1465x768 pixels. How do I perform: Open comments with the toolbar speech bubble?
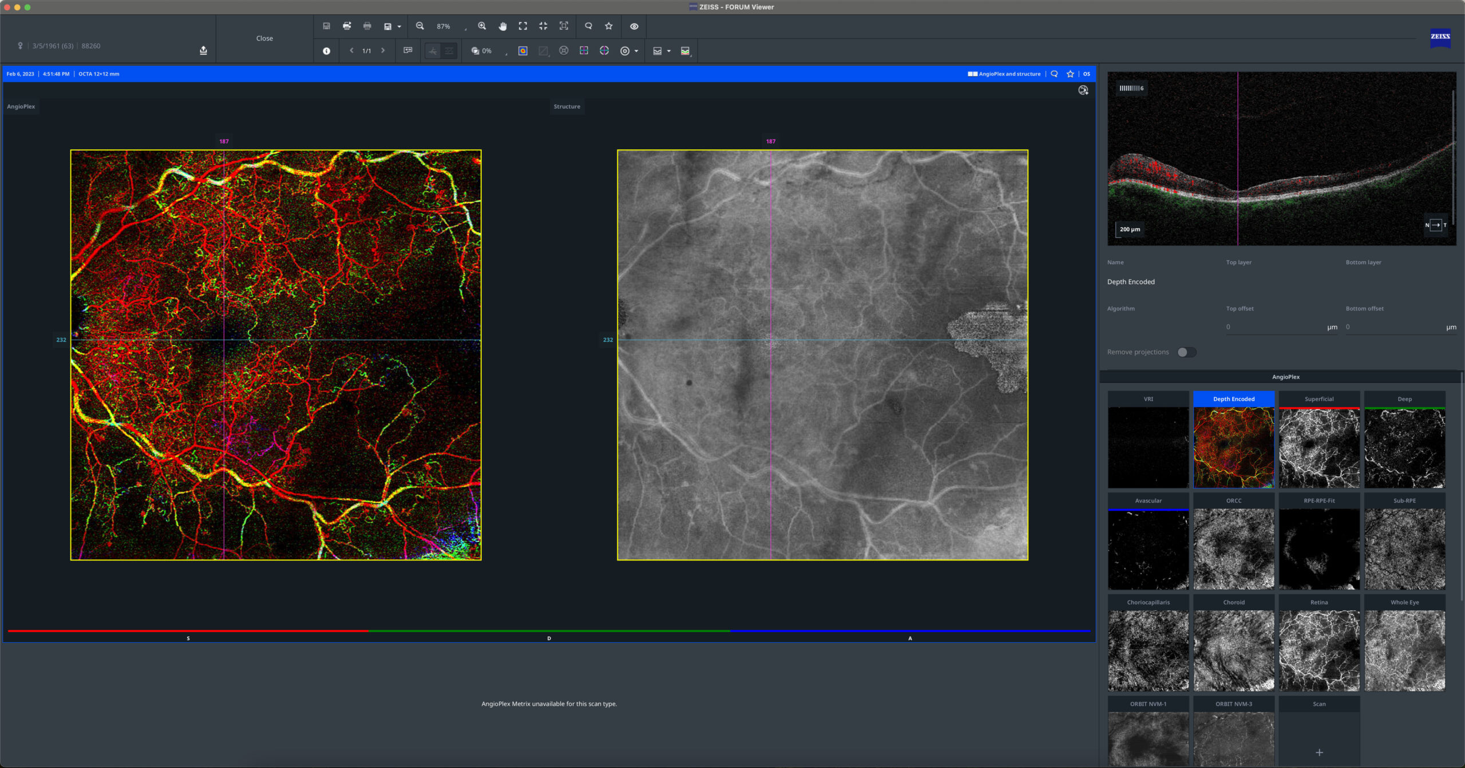tap(588, 26)
